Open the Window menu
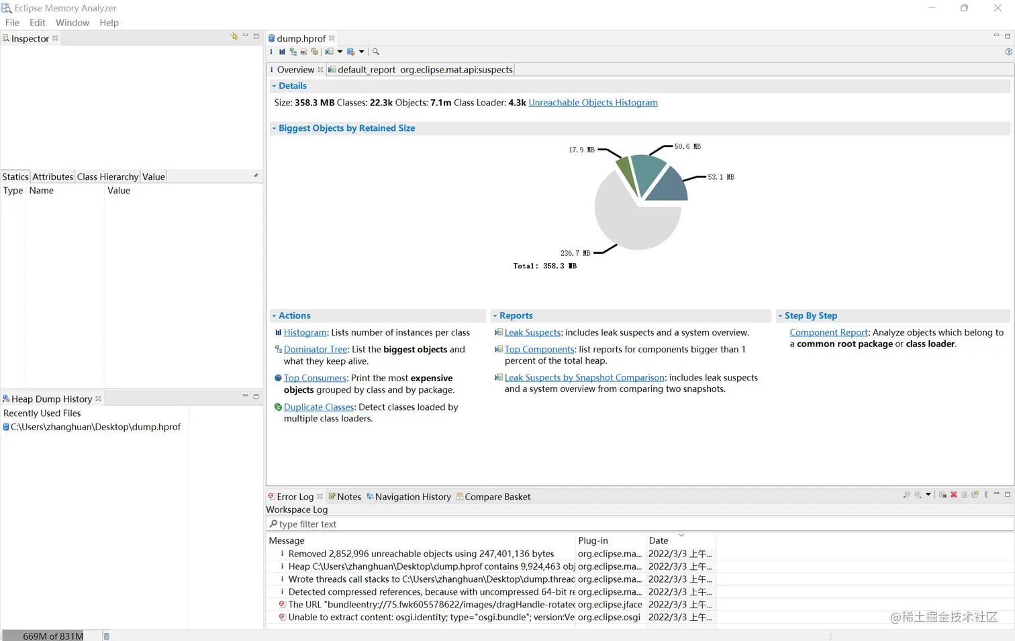Viewport: 1015px width, 641px height. click(x=72, y=22)
